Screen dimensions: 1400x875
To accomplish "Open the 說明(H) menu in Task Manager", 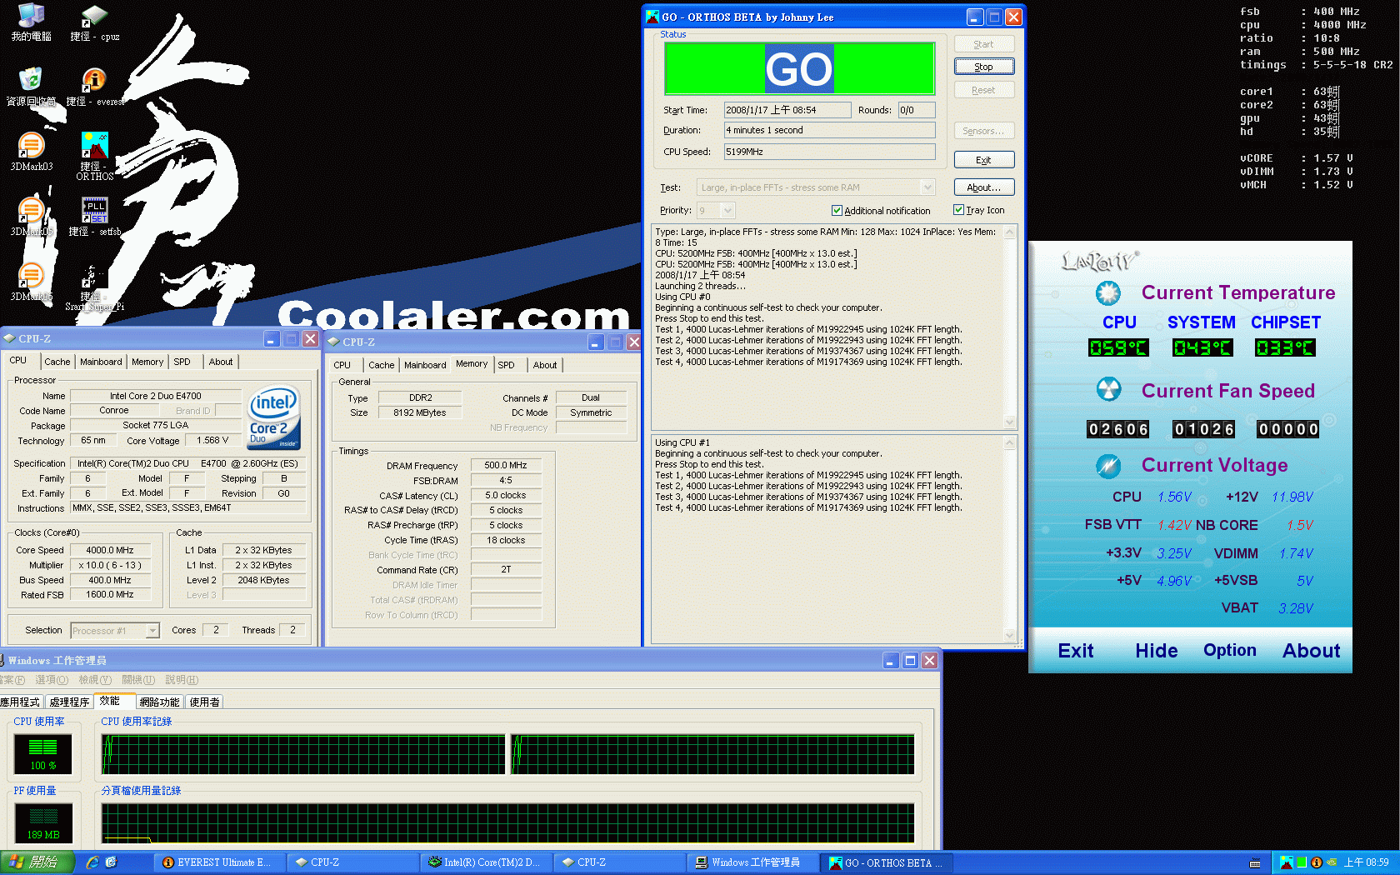I will click(x=182, y=680).
